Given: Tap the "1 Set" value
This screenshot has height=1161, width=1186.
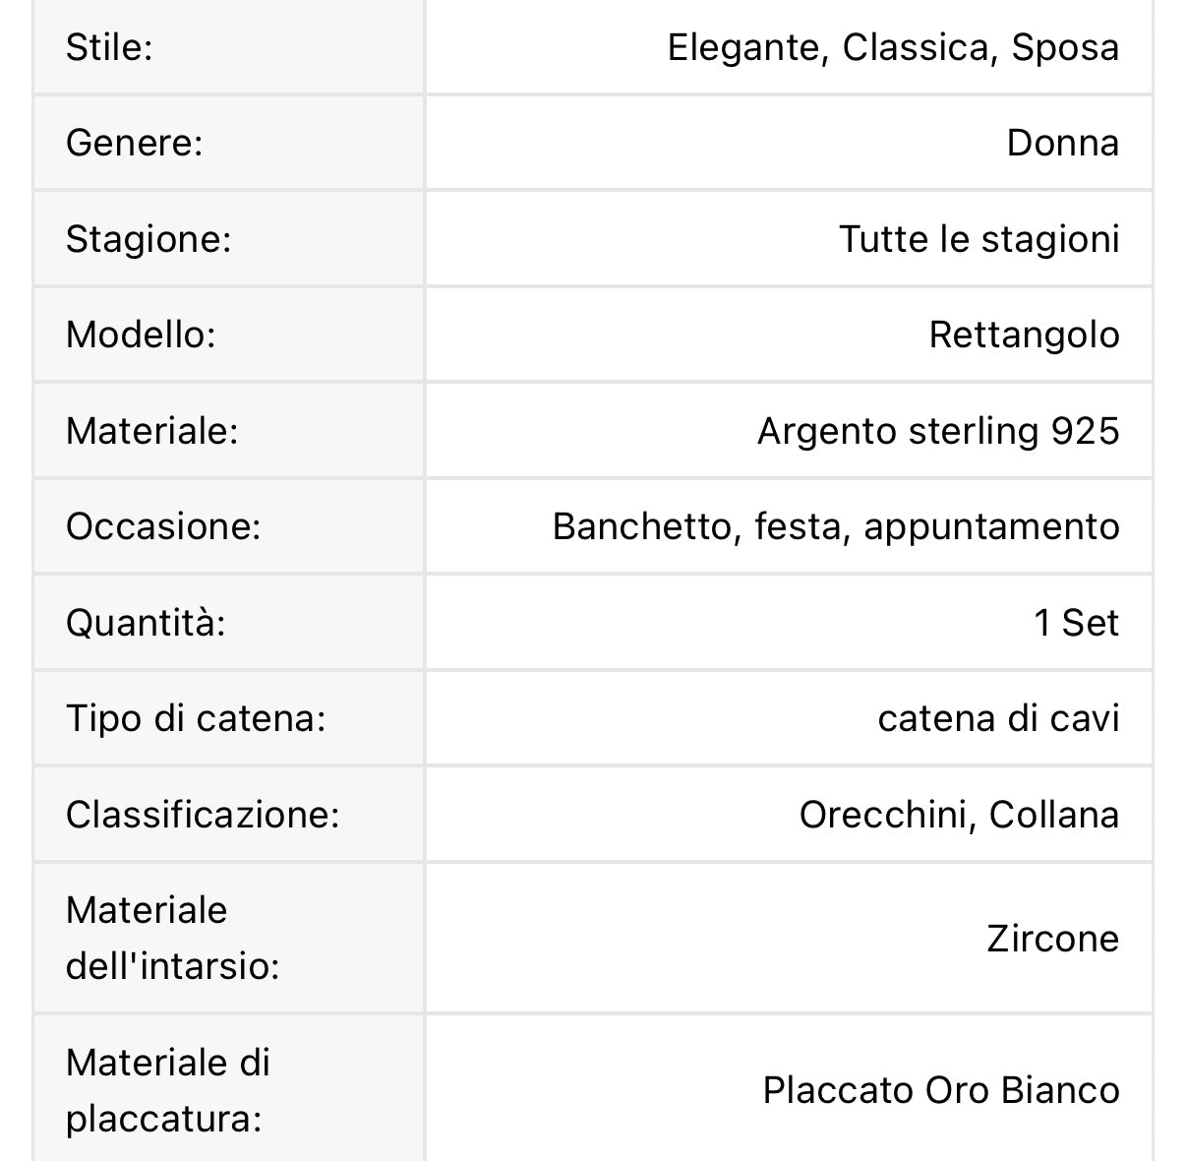Looking at the screenshot, I should point(1076,623).
